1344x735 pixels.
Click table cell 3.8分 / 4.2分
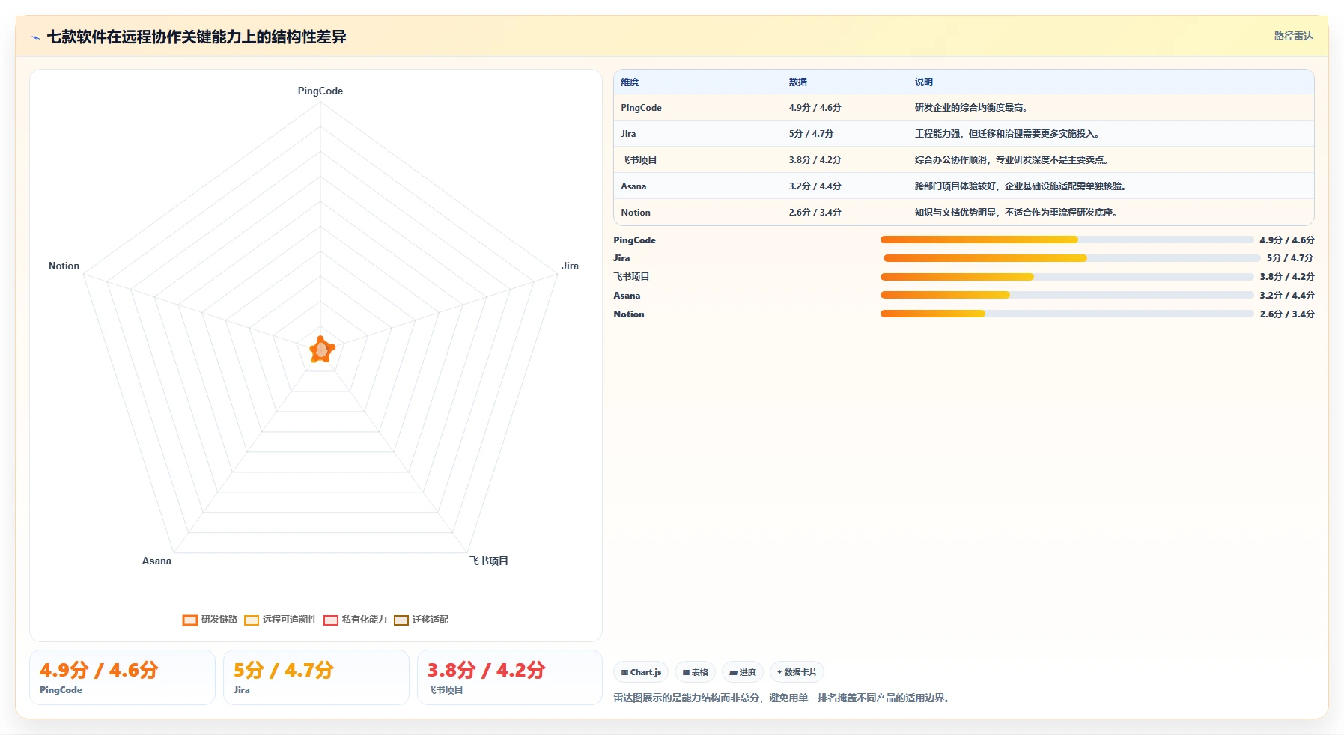click(x=815, y=160)
